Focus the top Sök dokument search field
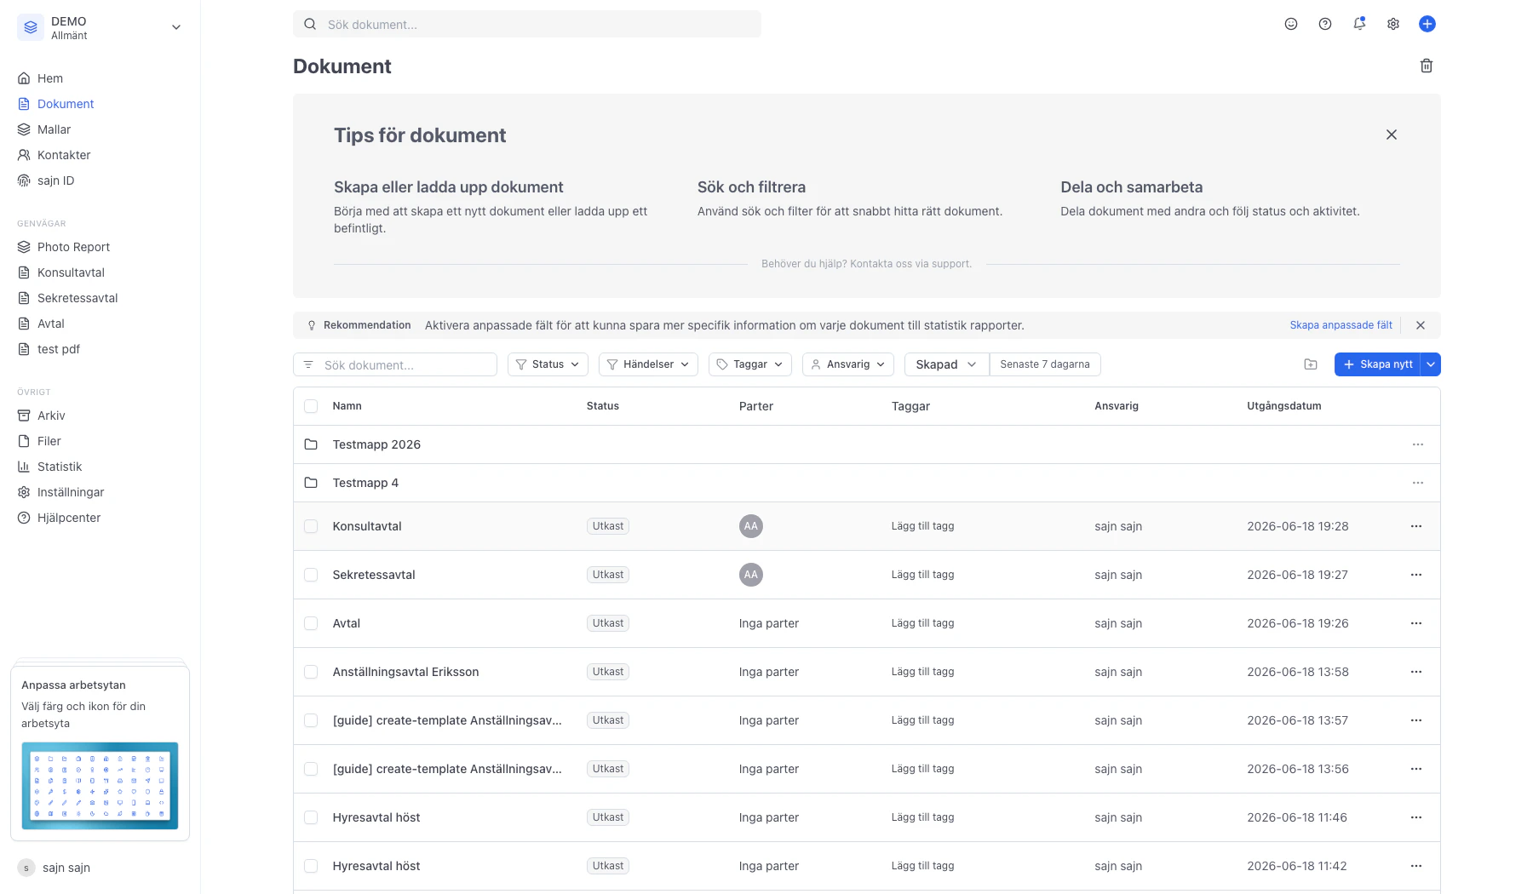The height and width of the screenshot is (894, 1533). click(527, 24)
